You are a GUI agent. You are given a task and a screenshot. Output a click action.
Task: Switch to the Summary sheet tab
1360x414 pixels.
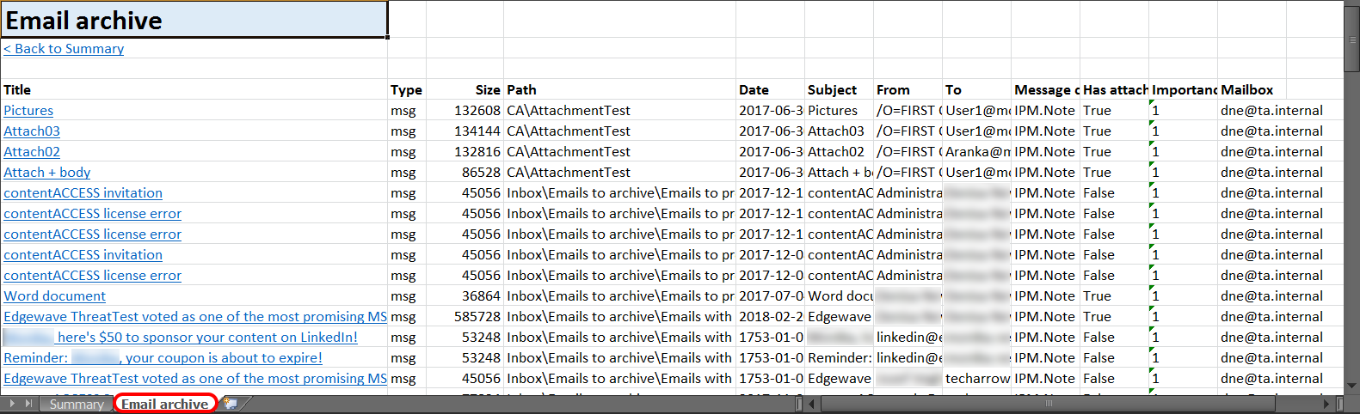pos(77,405)
